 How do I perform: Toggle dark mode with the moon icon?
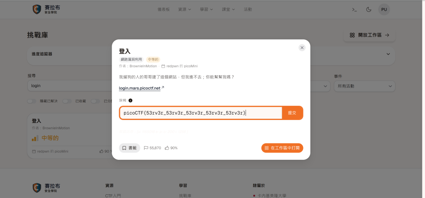tap(369, 10)
